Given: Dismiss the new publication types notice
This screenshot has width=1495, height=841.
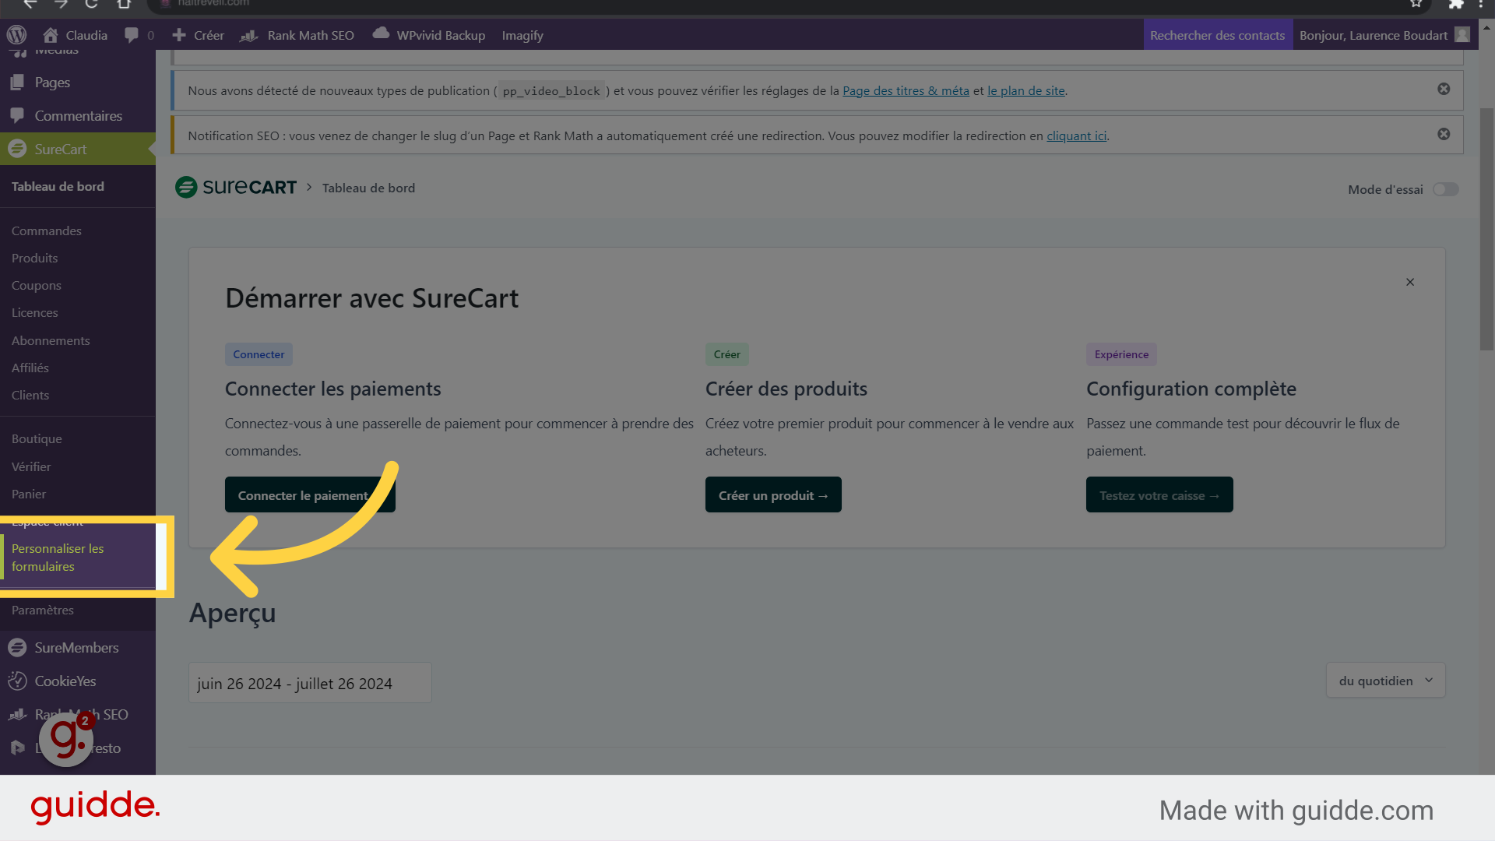Looking at the screenshot, I should 1444,89.
